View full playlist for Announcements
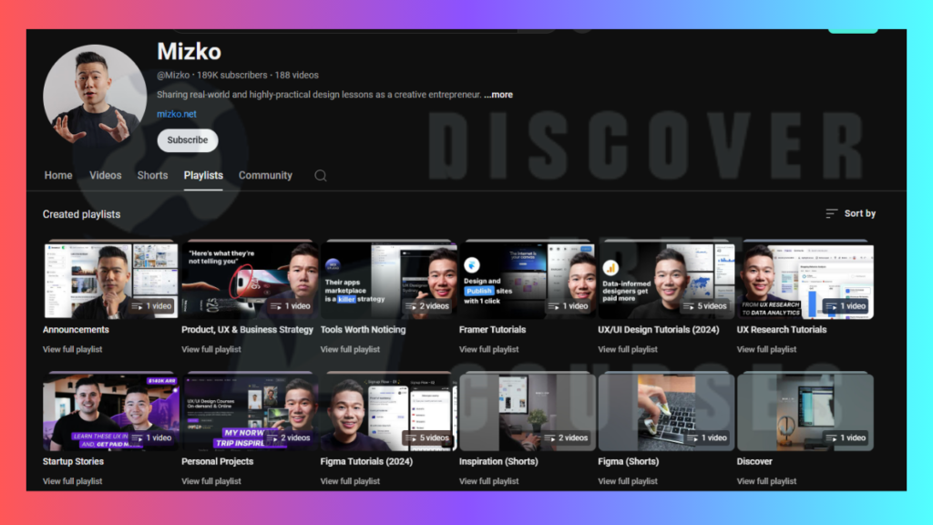 (x=73, y=349)
